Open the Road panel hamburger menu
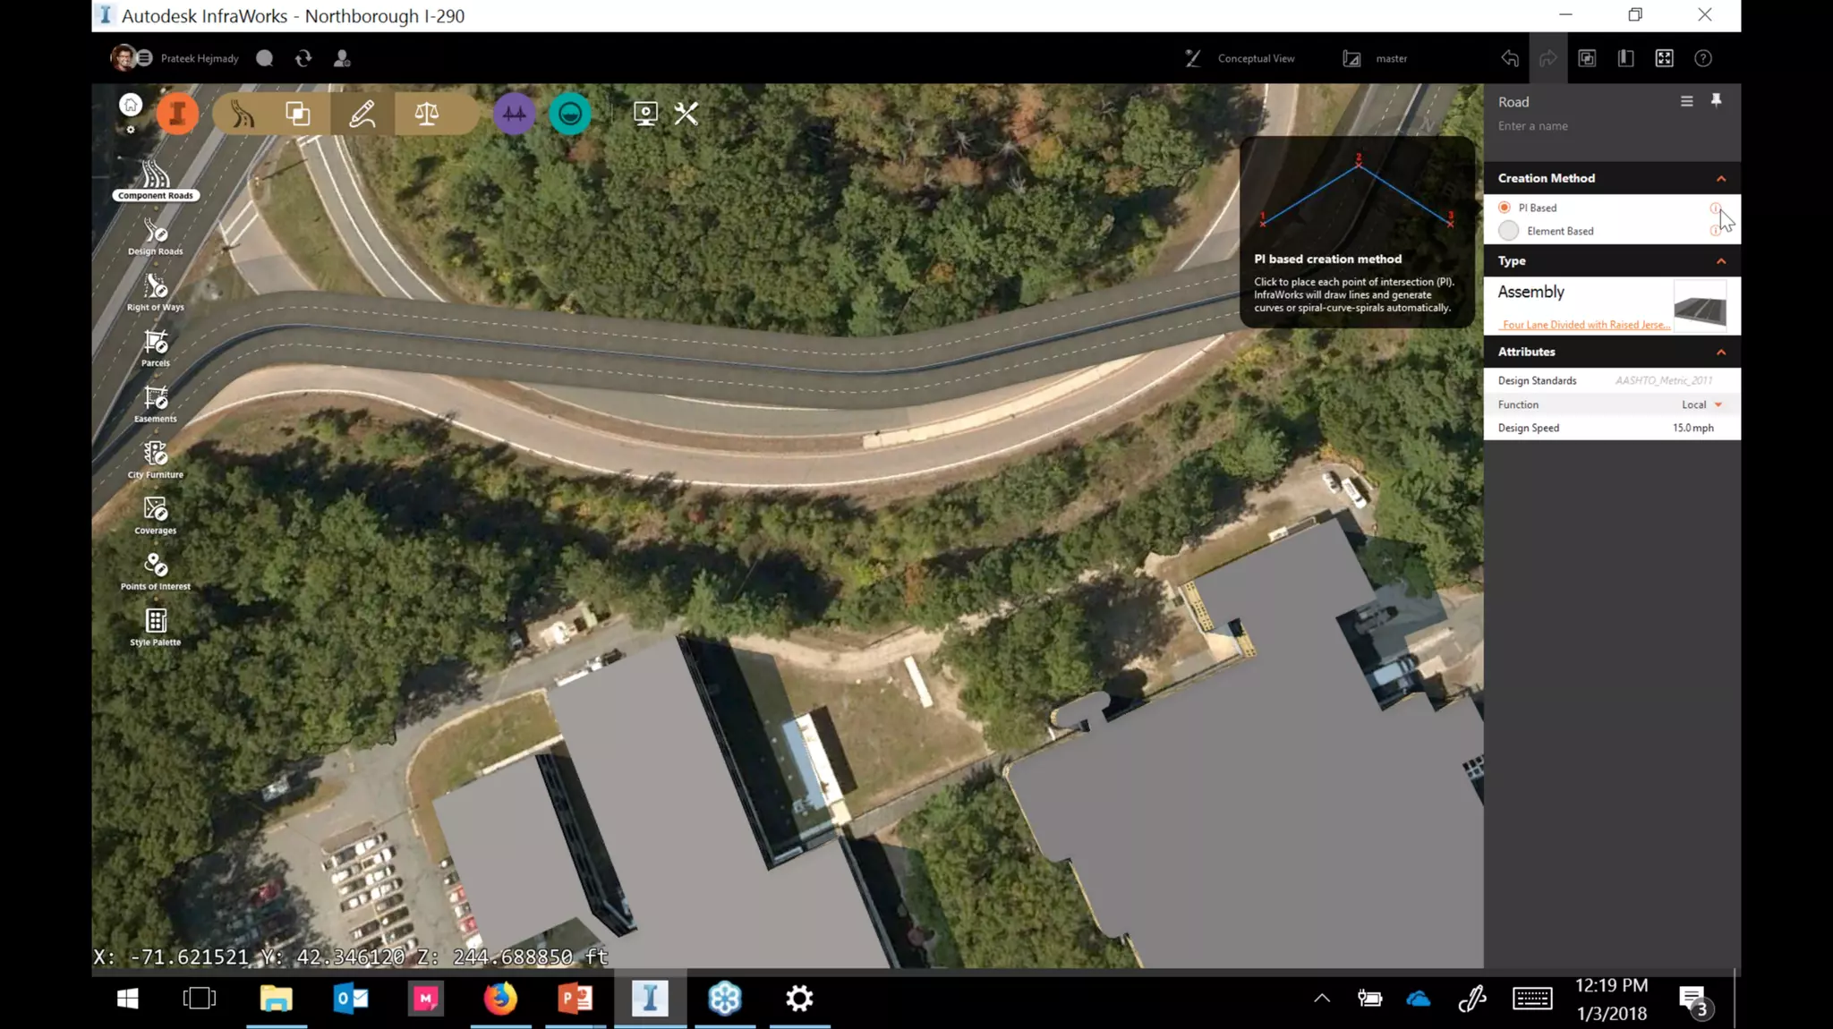 point(1686,101)
